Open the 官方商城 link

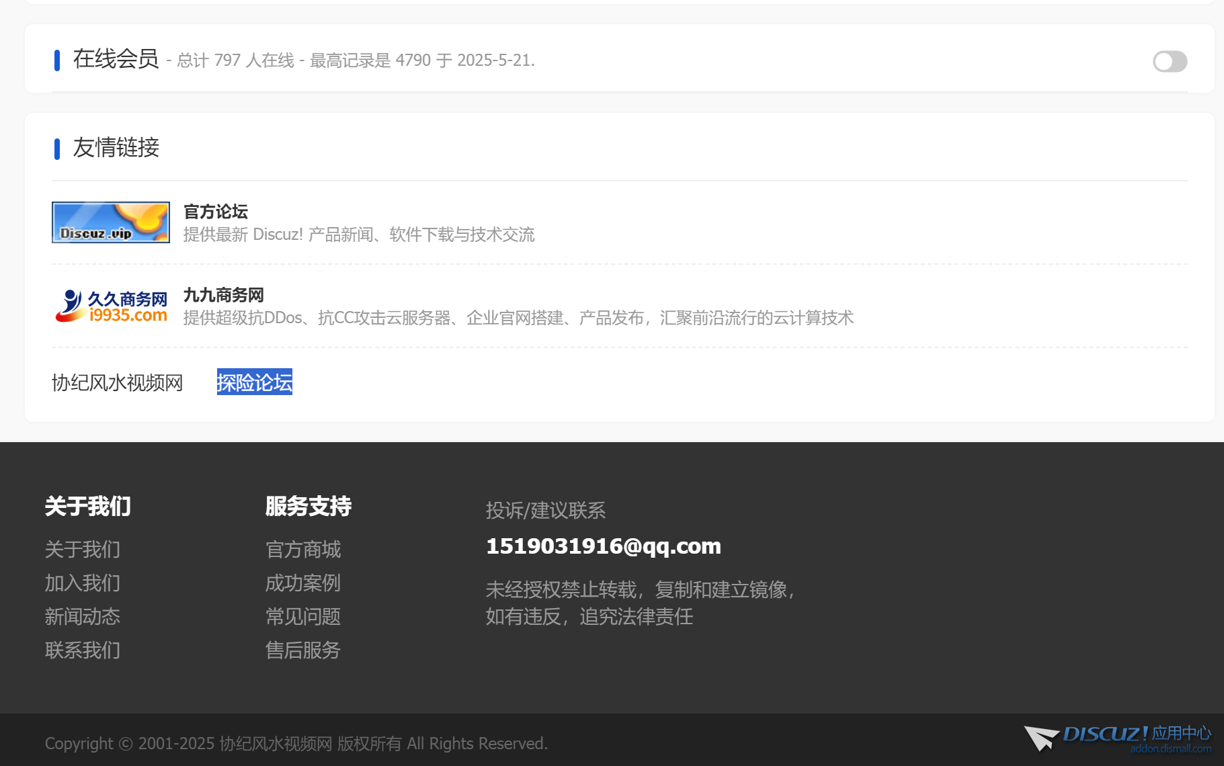(x=303, y=550)
